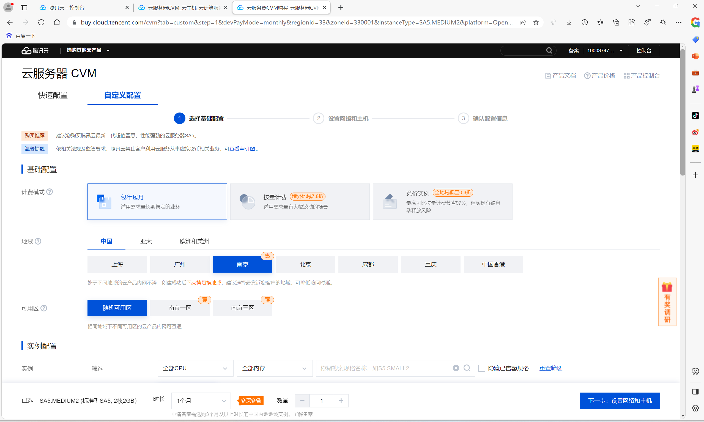Increase quantity with plus stepper

(x=341, y=401)
